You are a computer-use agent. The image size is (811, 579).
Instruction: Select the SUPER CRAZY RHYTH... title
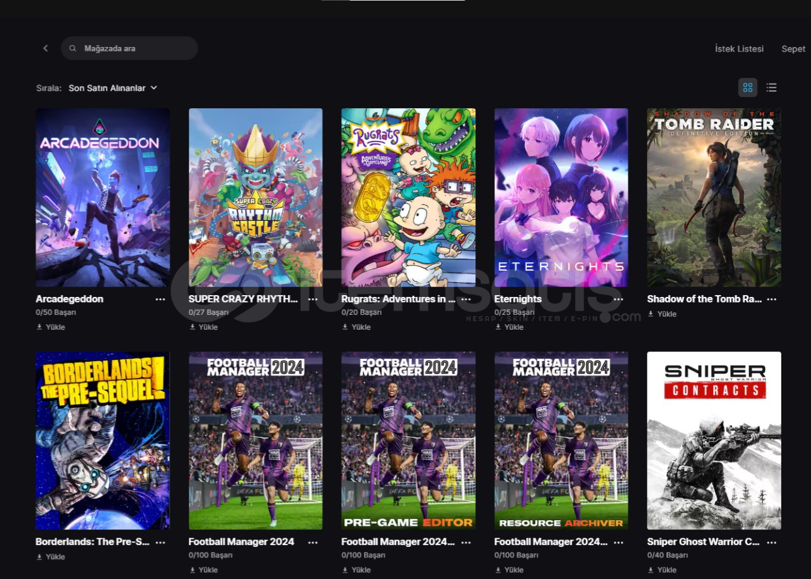(x=243, y=299)
